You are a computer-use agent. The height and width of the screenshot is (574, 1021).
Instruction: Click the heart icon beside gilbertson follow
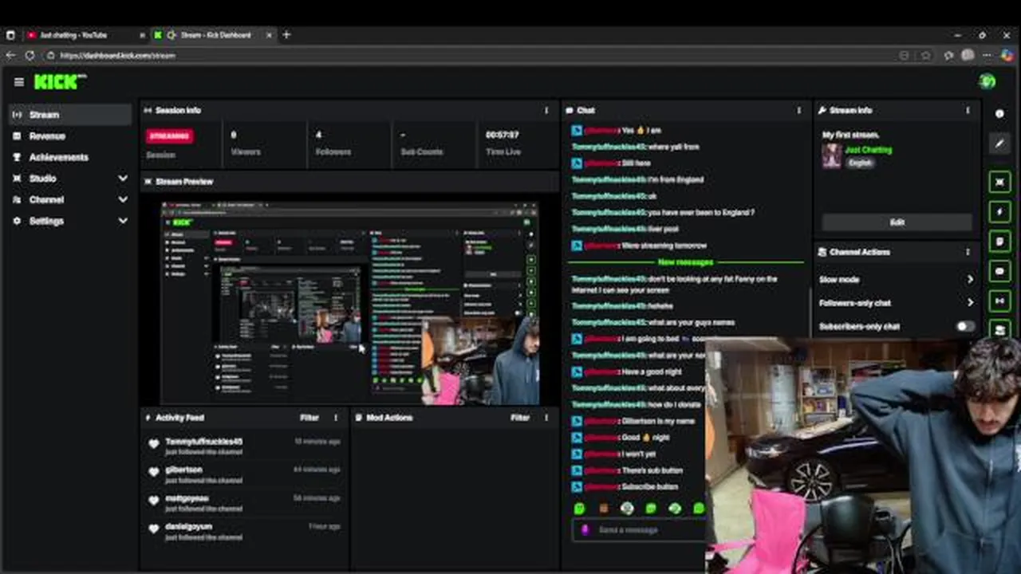coord(154,472)
